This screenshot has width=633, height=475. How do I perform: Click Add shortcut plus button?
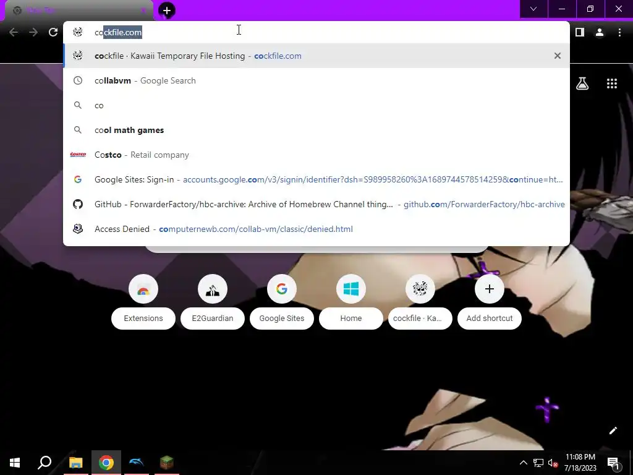pyautogui.click(x=490, y=289)
